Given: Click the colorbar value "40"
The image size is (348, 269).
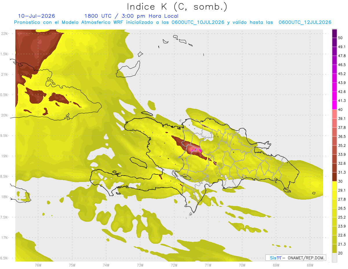Looking at the screenshot, I should (x=340, y=110).
